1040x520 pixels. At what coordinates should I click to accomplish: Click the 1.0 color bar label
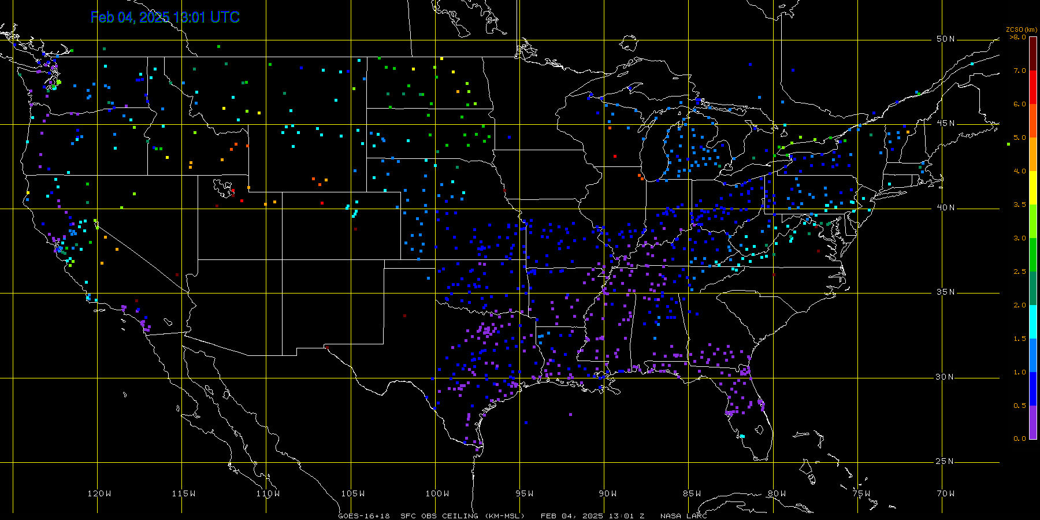(x=1020, y=372)
